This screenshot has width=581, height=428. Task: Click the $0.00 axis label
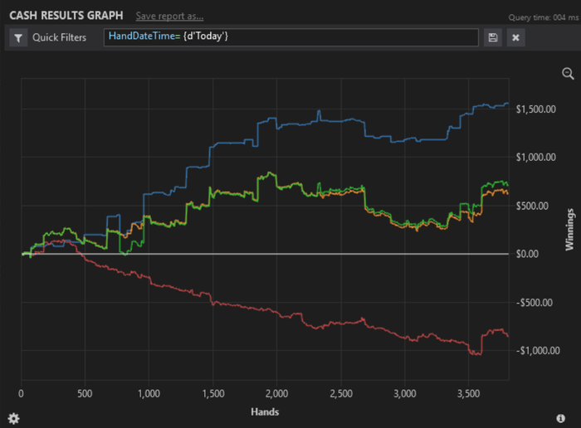point(527,254)
